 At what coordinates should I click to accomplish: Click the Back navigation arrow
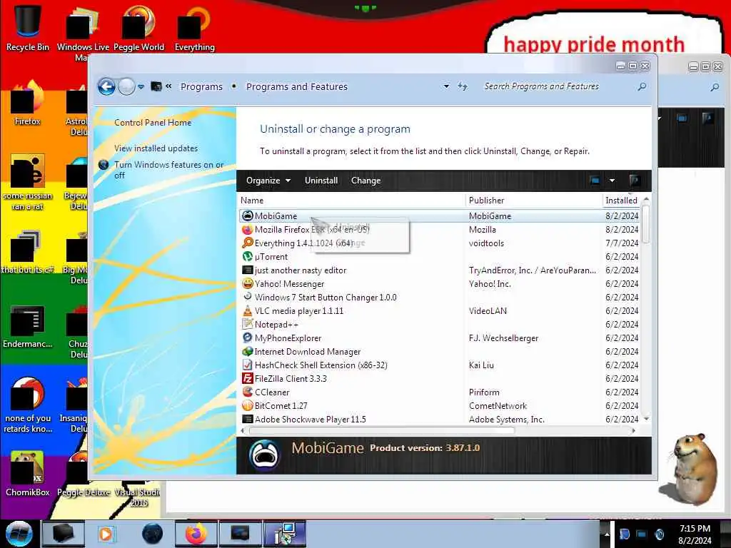coord(106,86)
